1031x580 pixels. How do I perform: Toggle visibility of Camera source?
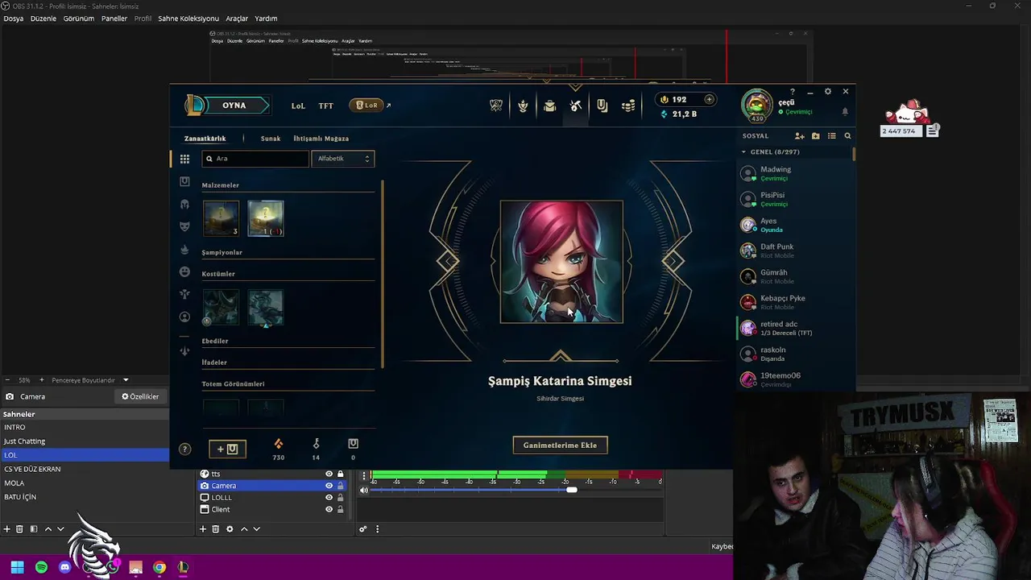(x=329, y=486)
